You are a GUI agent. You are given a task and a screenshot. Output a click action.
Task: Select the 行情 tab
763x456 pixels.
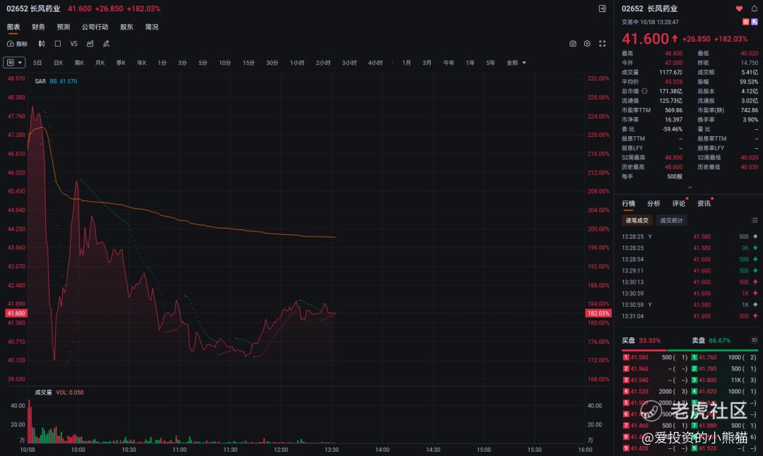[x=628, y=203]
